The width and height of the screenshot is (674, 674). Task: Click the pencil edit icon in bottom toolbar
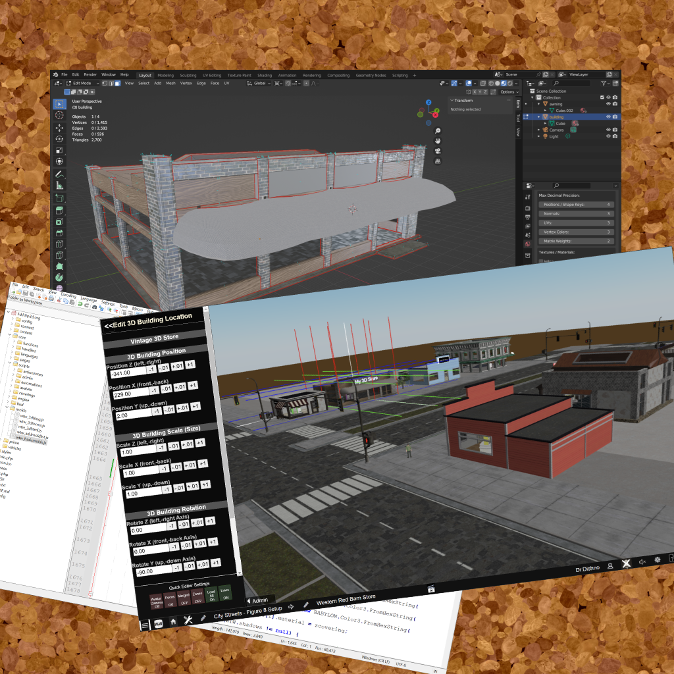pyautogui.click(x=203, y=617)
